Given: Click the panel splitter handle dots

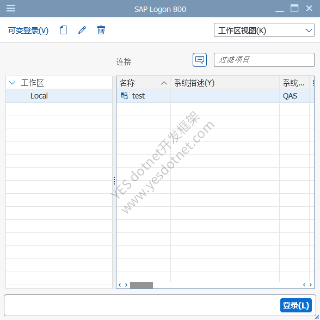Looking at the screenshot, I should pos(114,181).
